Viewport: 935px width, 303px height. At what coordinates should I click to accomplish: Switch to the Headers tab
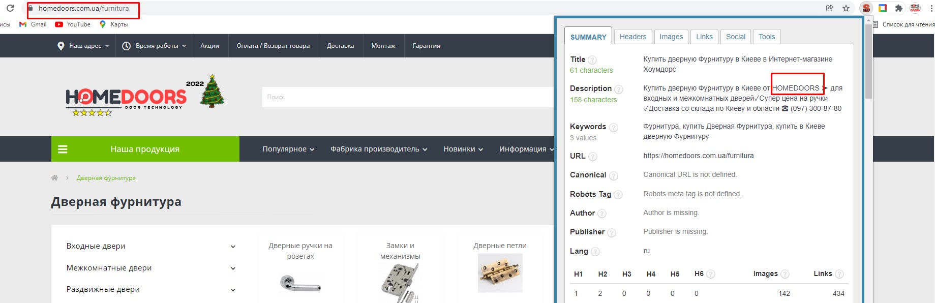pos(632,37)
